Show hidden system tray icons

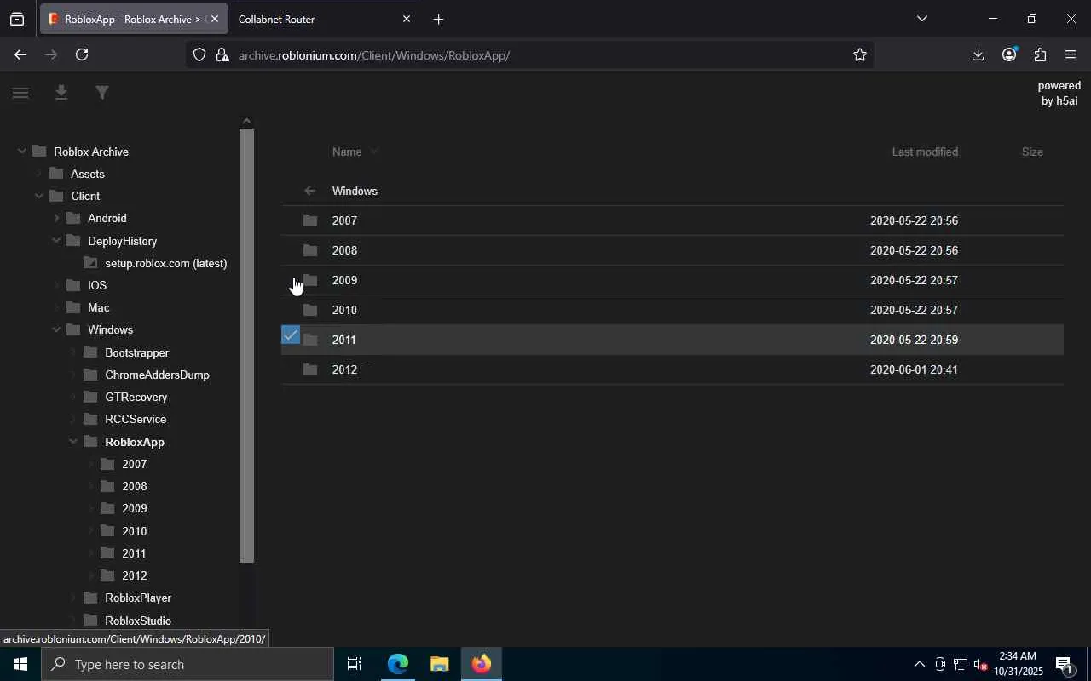click(x=919, y=664)
